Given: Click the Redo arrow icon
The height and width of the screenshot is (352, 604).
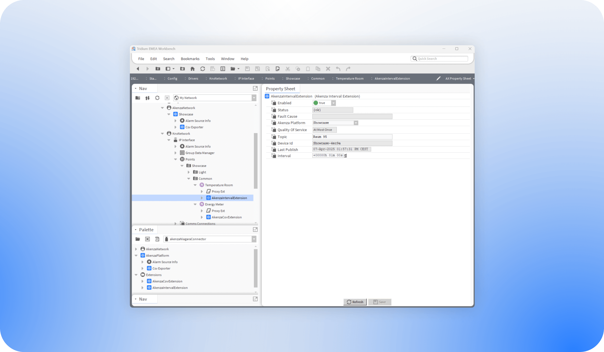Looking at the screenshot, I should tap(348, 69).
